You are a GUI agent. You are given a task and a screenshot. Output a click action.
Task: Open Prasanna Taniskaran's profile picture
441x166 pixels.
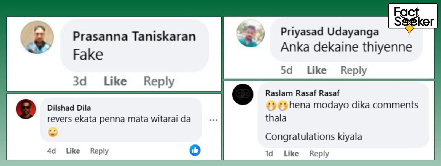pyautogui.click(x=37, y=37)
